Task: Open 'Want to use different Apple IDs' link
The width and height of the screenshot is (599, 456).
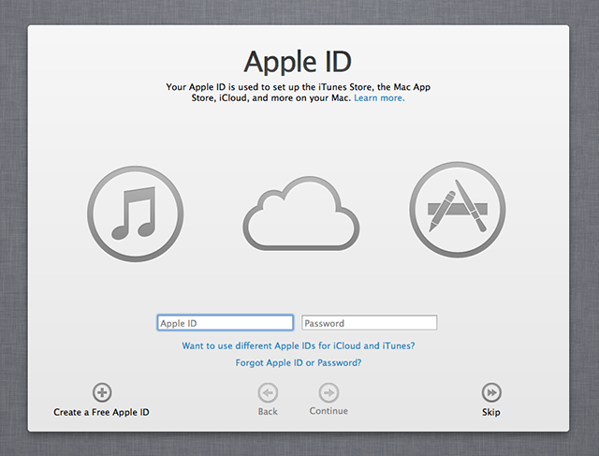Action: pos(298,346)
